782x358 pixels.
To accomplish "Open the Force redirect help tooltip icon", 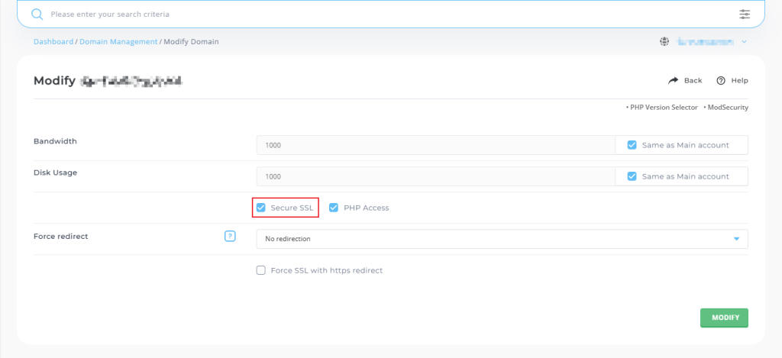I will (230, 236).
